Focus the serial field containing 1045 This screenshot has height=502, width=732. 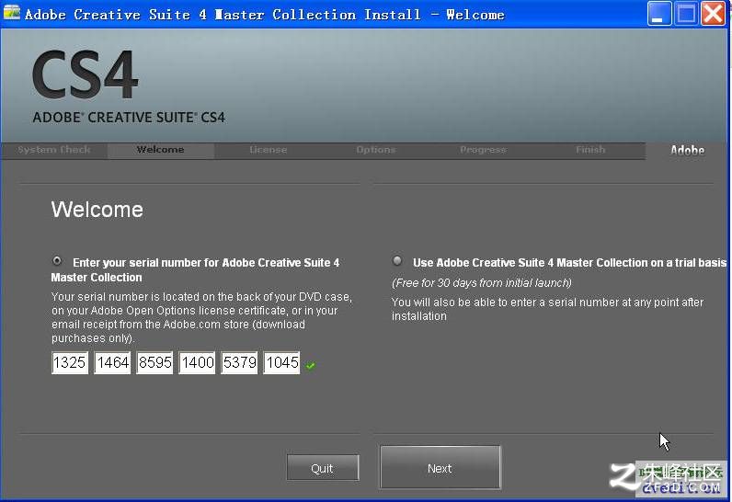point(282,362)
